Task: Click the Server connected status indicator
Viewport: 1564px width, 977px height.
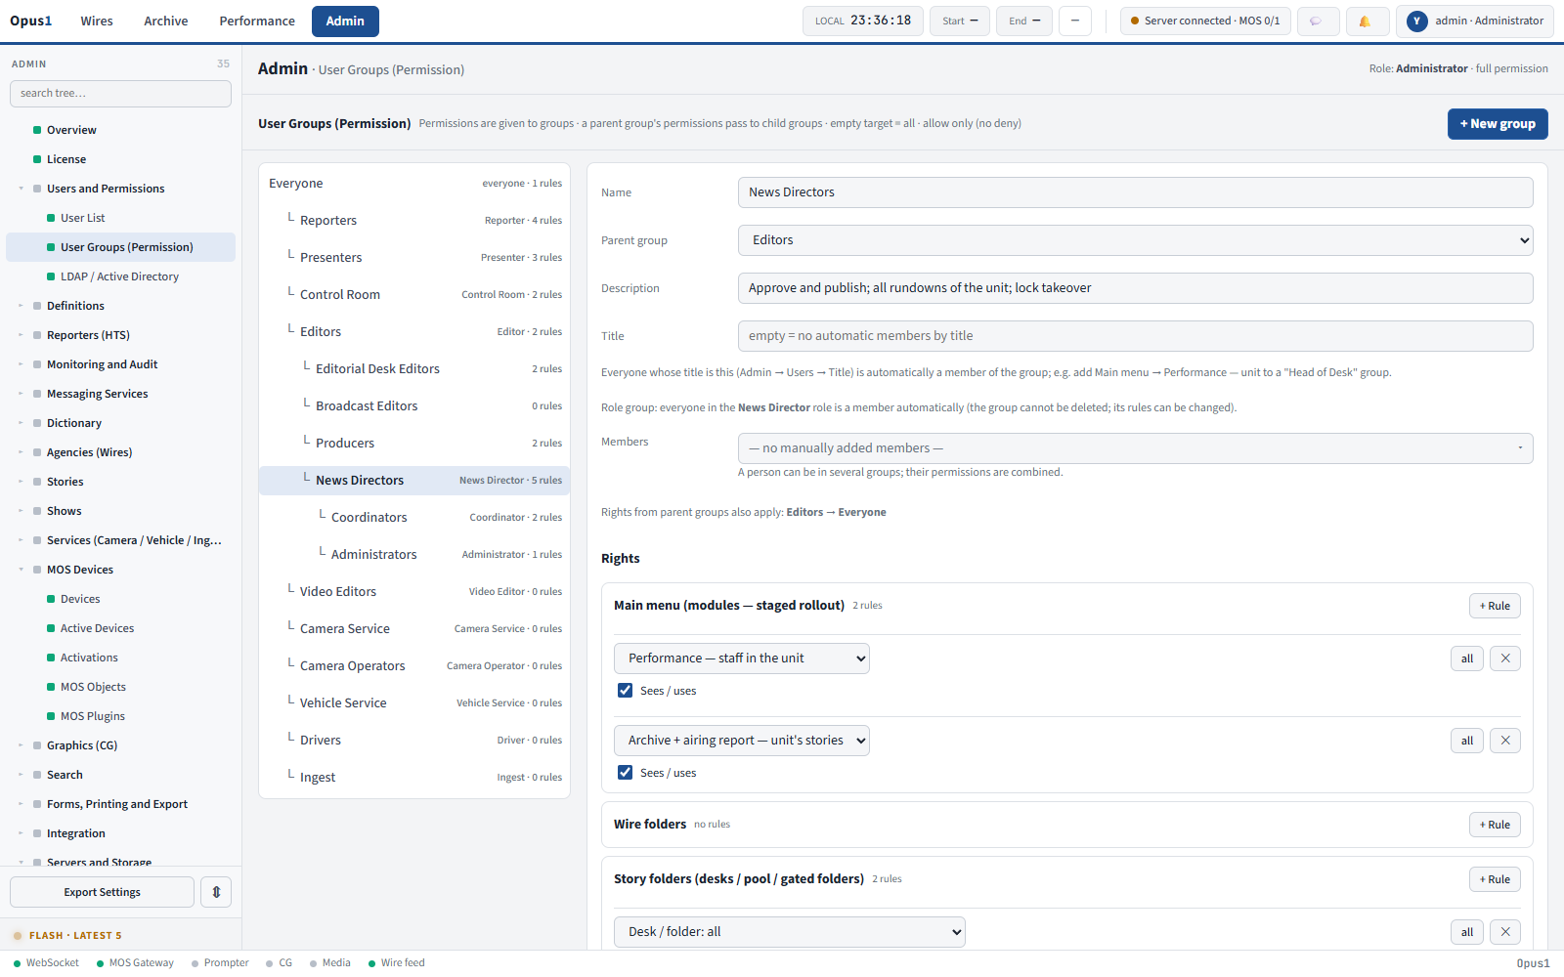Action: (1205, 21)
